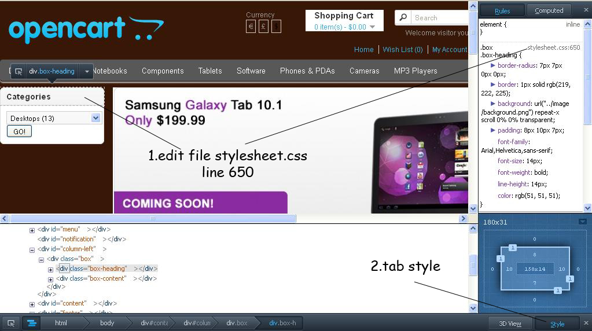Switch to the Computed tab
Image resolution: width=592 pixels, height=331 pixels.
(549, 10)
